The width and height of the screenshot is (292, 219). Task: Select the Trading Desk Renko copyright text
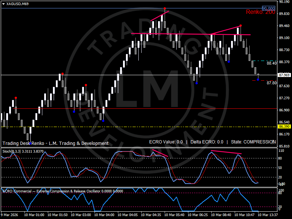tap(55, 143)
